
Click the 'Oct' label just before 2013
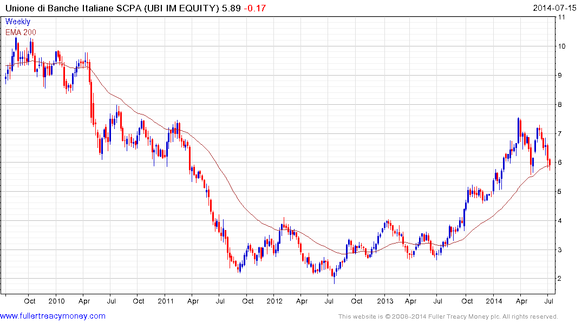pyautogui.click(x=357, y=301)
